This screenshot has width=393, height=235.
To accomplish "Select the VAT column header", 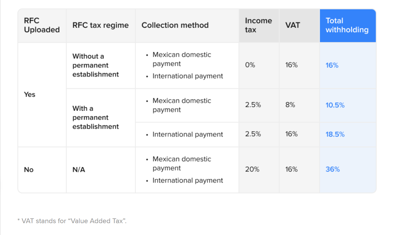I will click(293, 25).
